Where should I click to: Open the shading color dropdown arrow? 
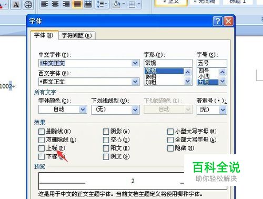click(124, 4)
